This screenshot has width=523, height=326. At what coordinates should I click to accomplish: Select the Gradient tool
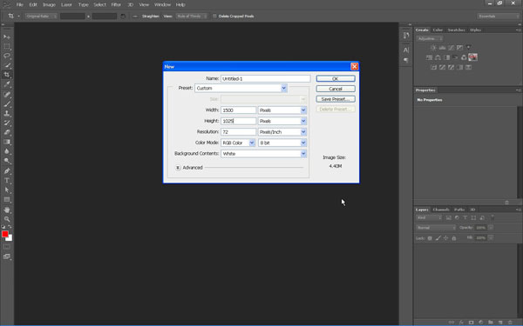click(x=7, y=142)
